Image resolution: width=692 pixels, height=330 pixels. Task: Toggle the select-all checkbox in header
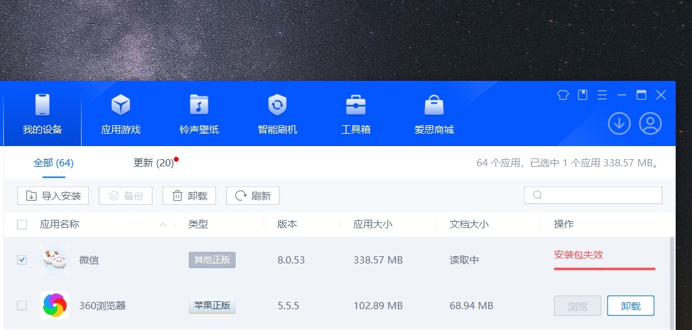[22, 224]
